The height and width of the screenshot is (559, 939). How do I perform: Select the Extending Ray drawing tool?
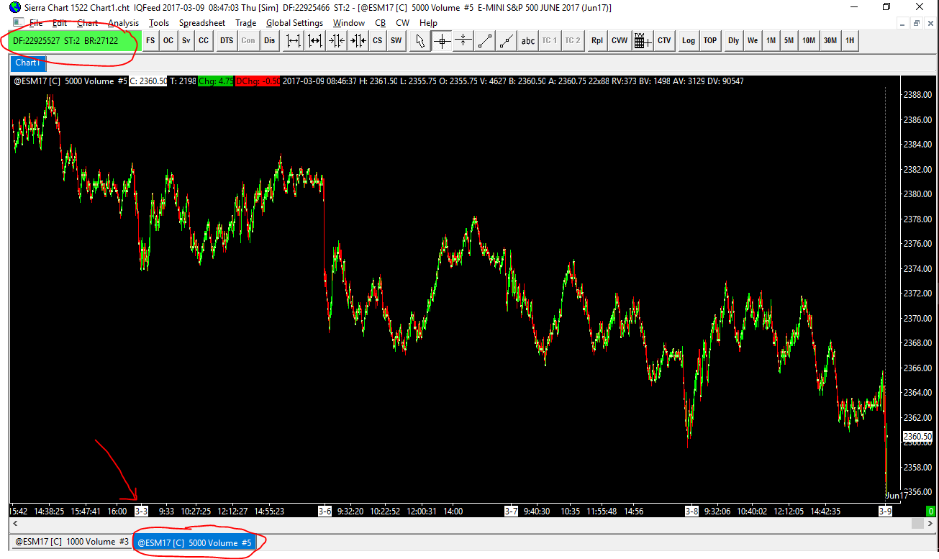507,41
